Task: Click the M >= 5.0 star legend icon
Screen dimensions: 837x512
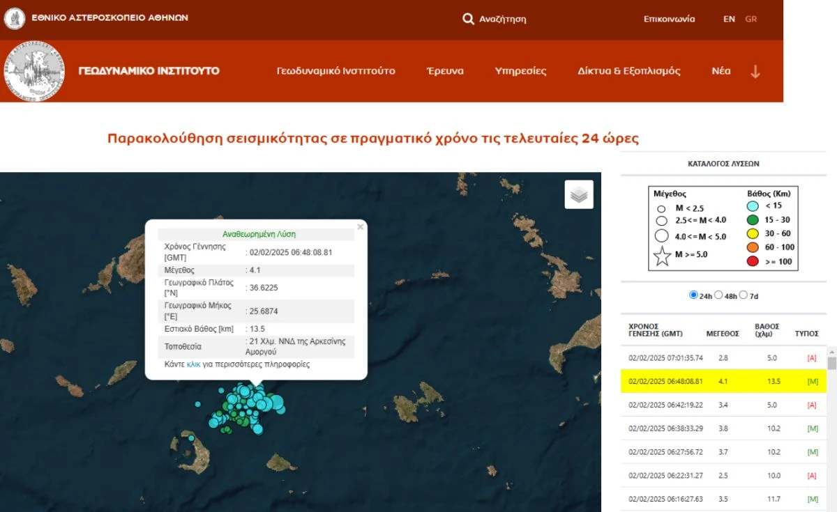Action: click(x=661, y=255)
